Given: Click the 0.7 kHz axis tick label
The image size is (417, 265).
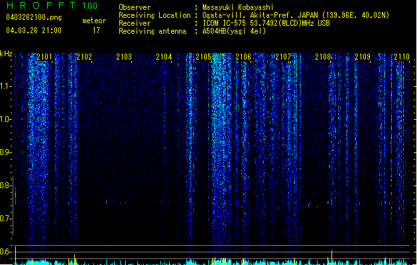Looking at the screenshot, I should [6, 219].
